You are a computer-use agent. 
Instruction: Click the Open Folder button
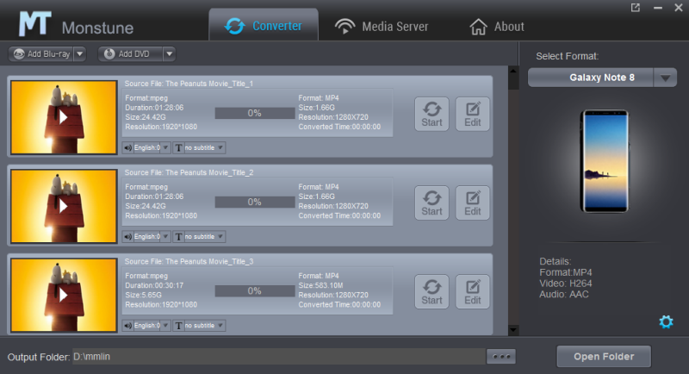603,356
